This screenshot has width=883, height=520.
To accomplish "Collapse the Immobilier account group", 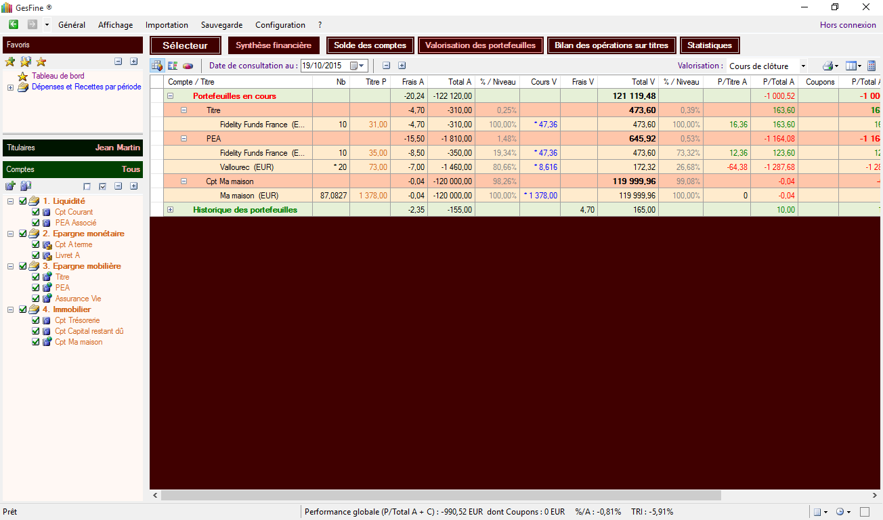I will tap(10, 309).
